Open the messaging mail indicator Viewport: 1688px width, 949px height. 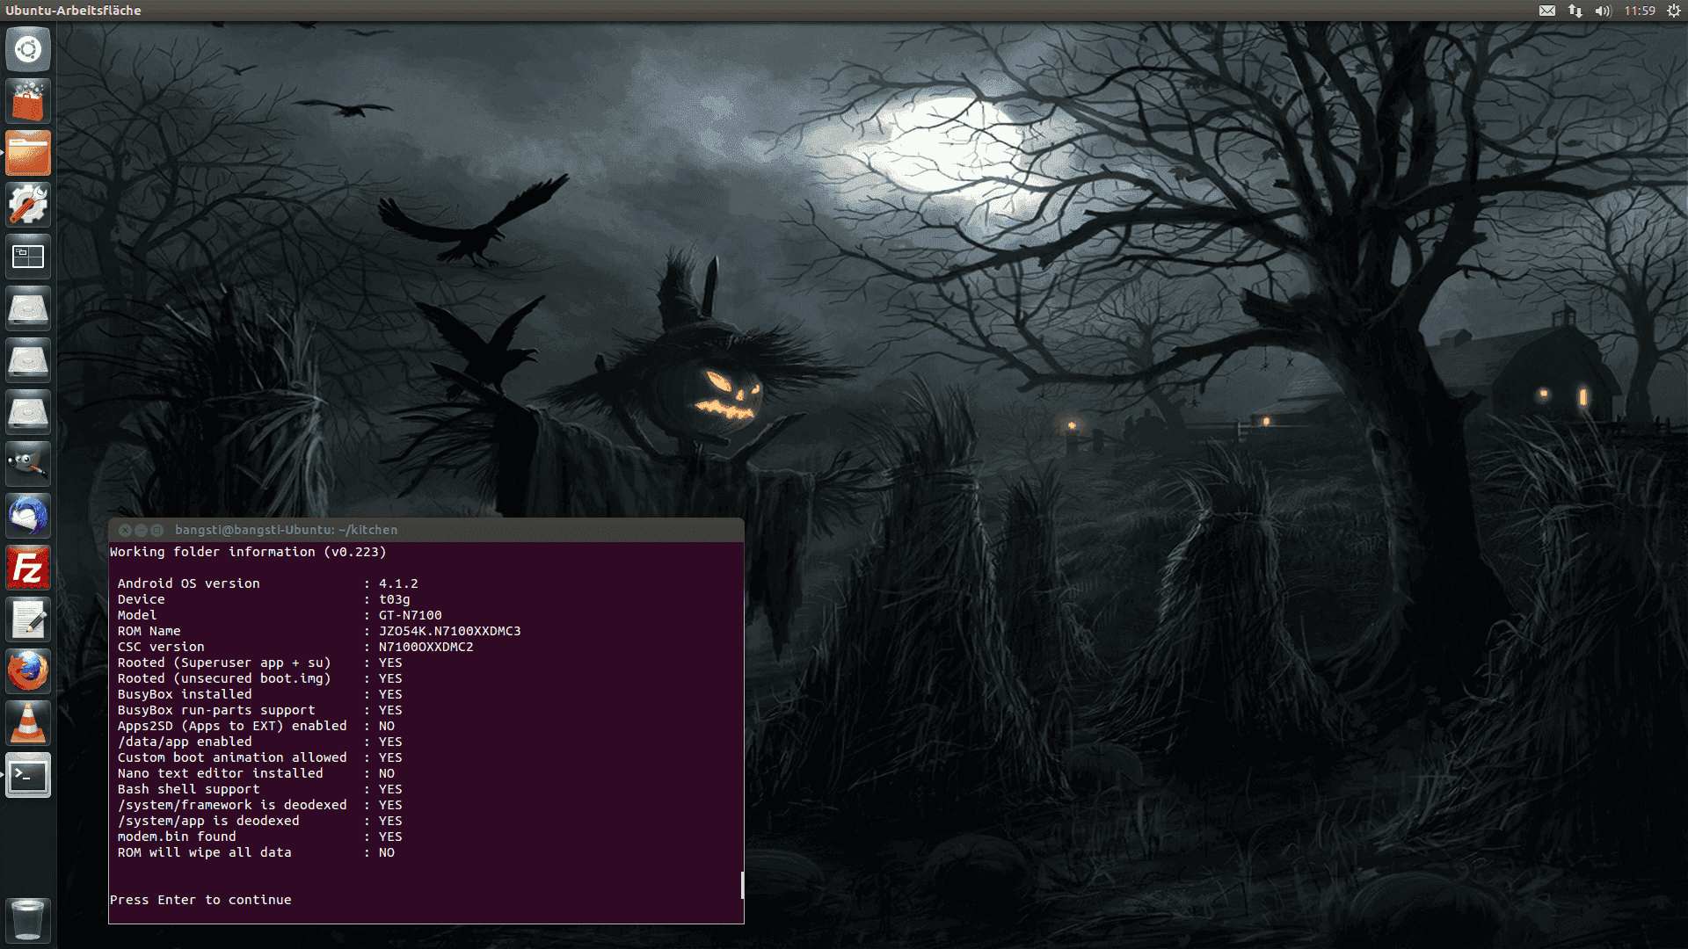pyautogui.click(x=1547, y=11)
